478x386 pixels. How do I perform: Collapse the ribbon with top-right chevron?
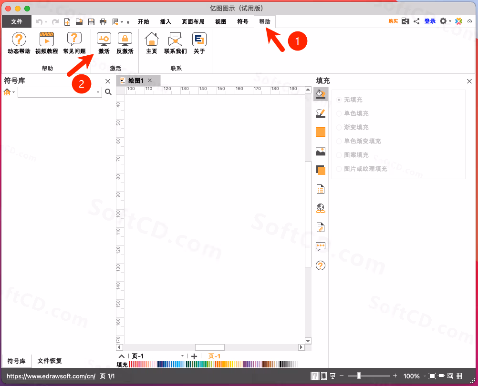[x=470, y=21]
